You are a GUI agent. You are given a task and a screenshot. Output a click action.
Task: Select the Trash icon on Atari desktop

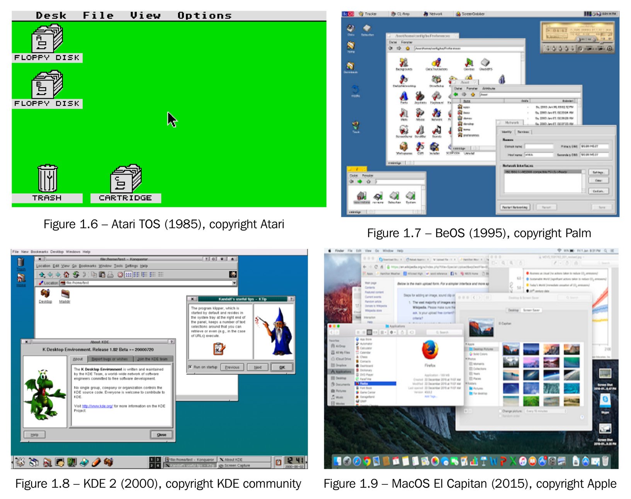(x=47, y=183)
